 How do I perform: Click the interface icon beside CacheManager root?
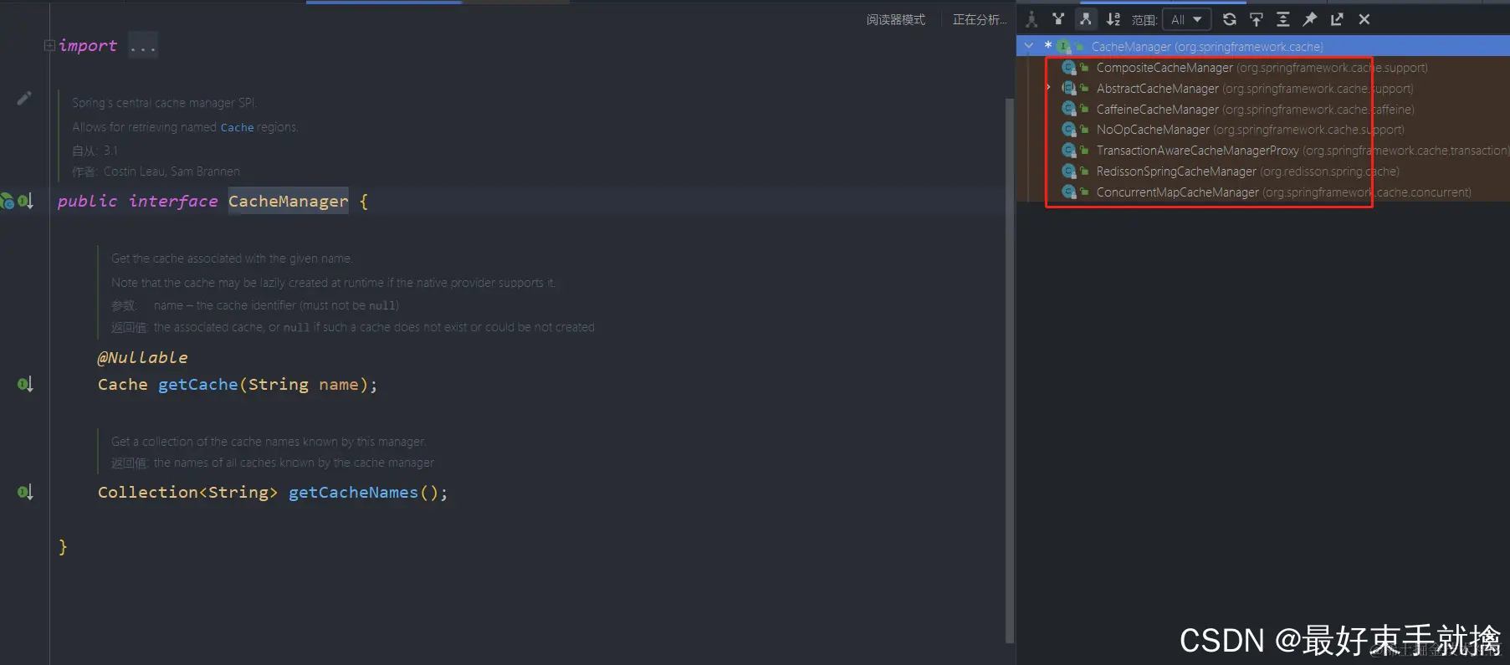1064,46
